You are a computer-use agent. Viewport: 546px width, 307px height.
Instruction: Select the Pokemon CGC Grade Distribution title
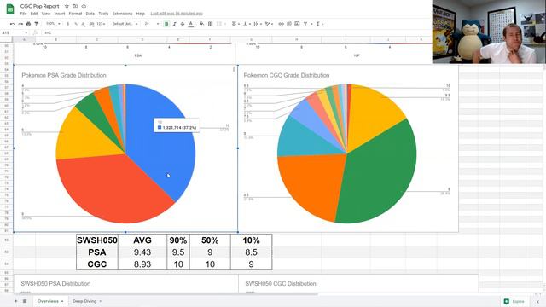click(x=287, y=75)
